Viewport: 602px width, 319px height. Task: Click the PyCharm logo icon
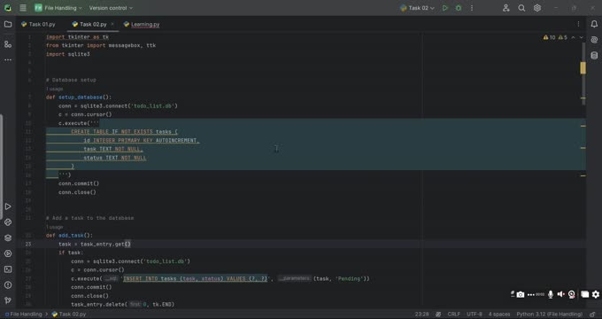pos(8,8)
